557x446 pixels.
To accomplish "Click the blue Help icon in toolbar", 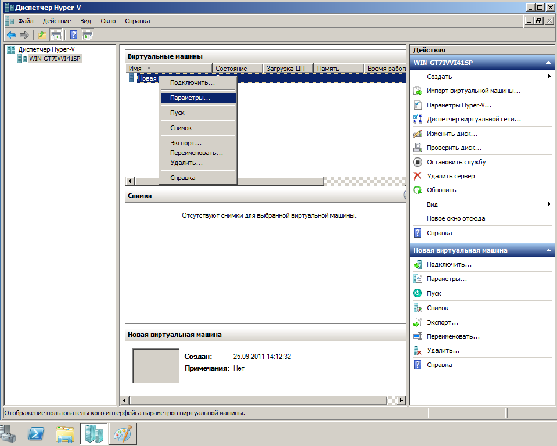I will point(74,35).
